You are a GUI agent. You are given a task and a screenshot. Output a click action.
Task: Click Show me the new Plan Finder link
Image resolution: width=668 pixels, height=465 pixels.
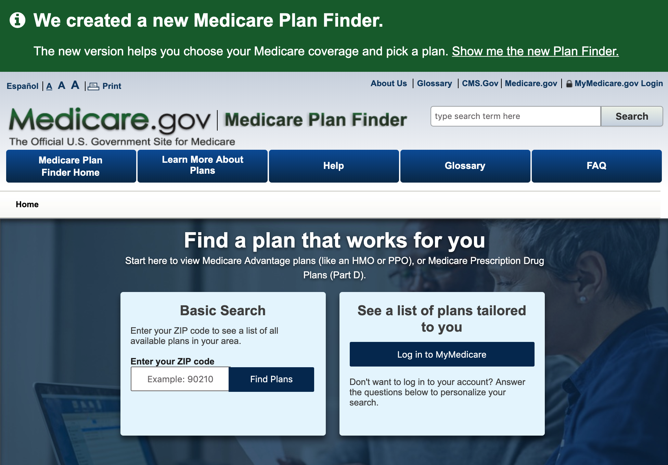pyautogui.click(x=535, y=51)
